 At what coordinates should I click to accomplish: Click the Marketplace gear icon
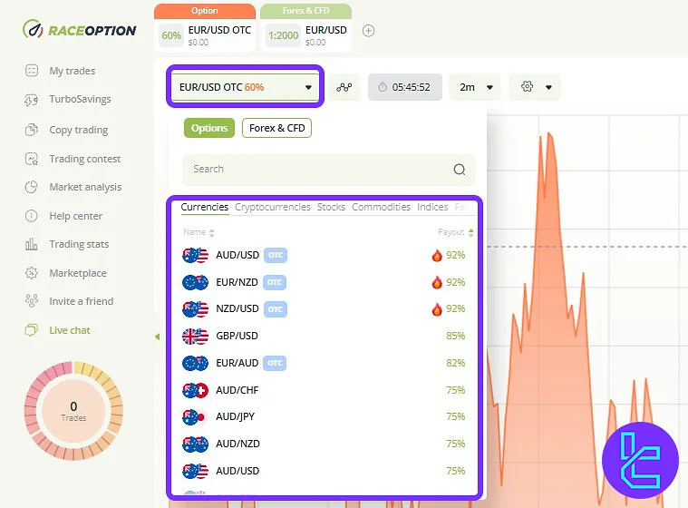[x=31, y=273]
